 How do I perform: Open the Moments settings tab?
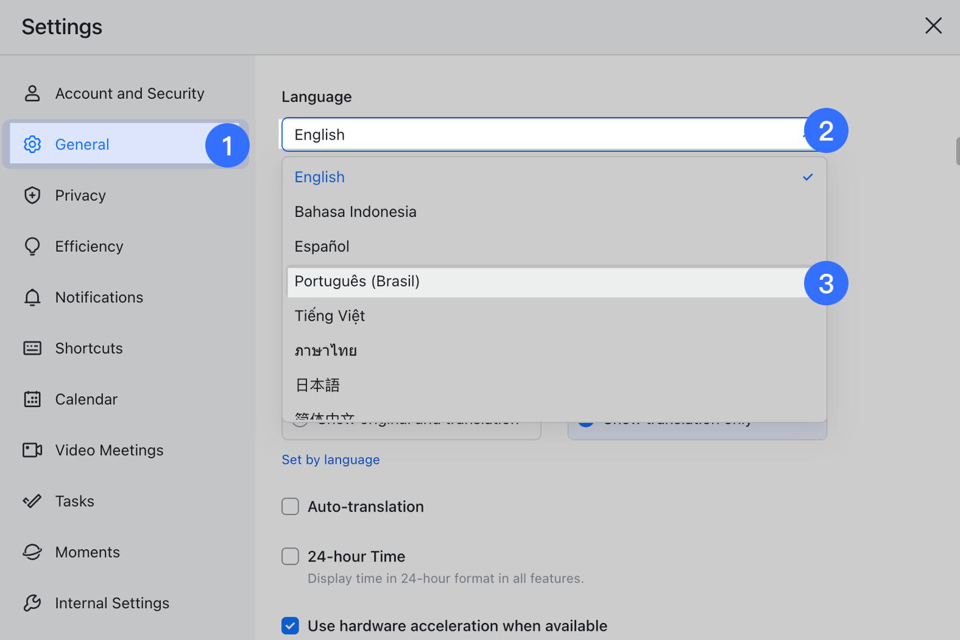tap(125, 552)
